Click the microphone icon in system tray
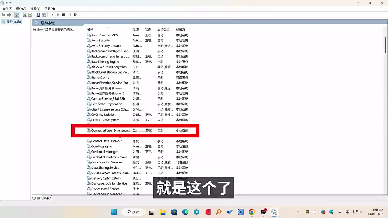The height and width of the screenshot is (218, 388). coord(339,212)
